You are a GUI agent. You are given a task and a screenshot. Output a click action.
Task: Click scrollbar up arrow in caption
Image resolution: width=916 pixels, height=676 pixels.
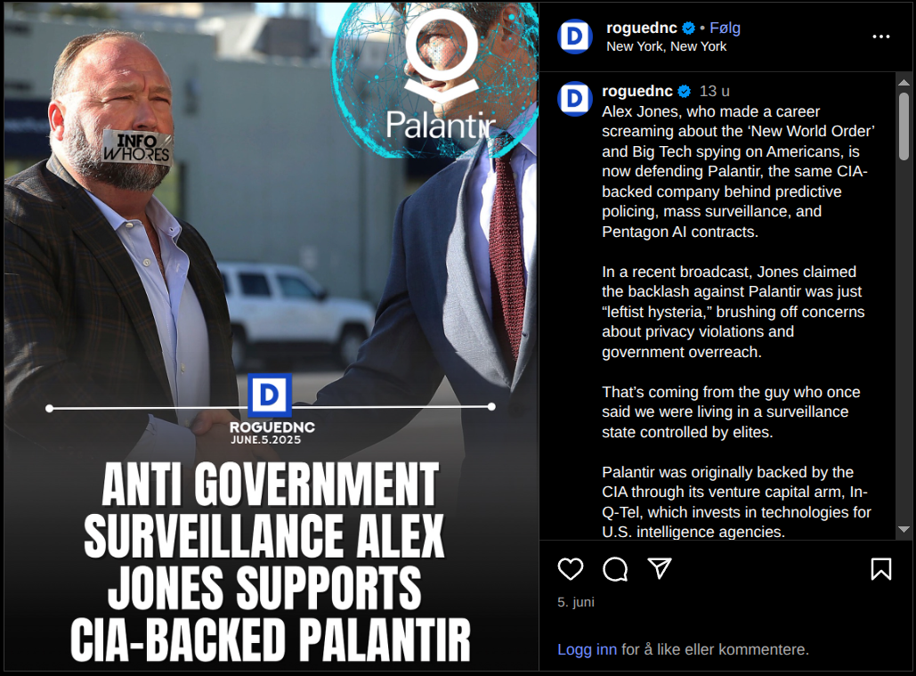tap(904, 82)
